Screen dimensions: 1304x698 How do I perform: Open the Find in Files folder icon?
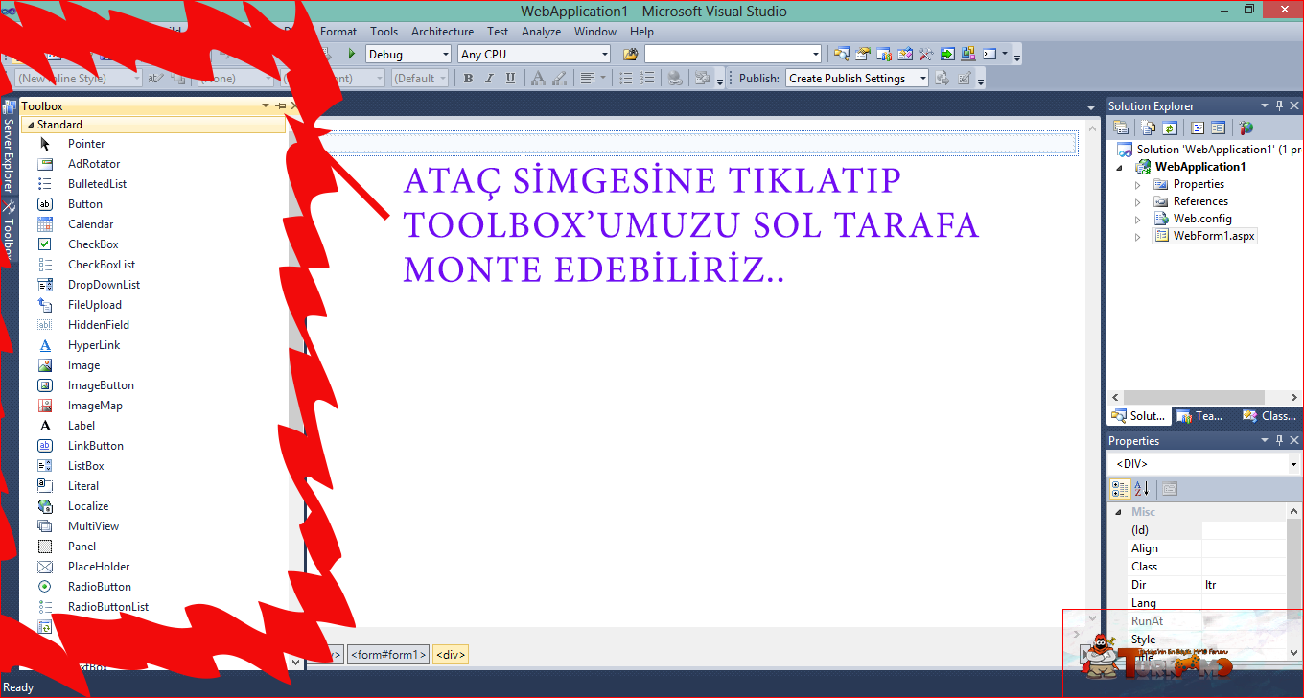pos(630,55)
